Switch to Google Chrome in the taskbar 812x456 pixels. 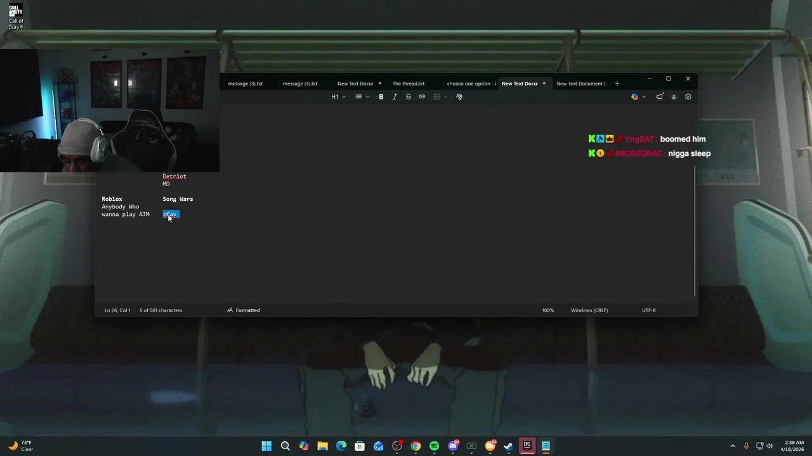(416, 446)
